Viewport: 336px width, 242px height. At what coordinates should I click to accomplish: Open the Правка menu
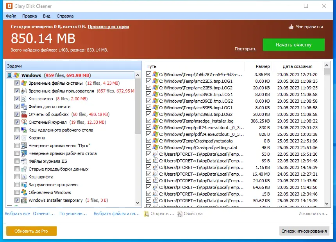[30, 16]
